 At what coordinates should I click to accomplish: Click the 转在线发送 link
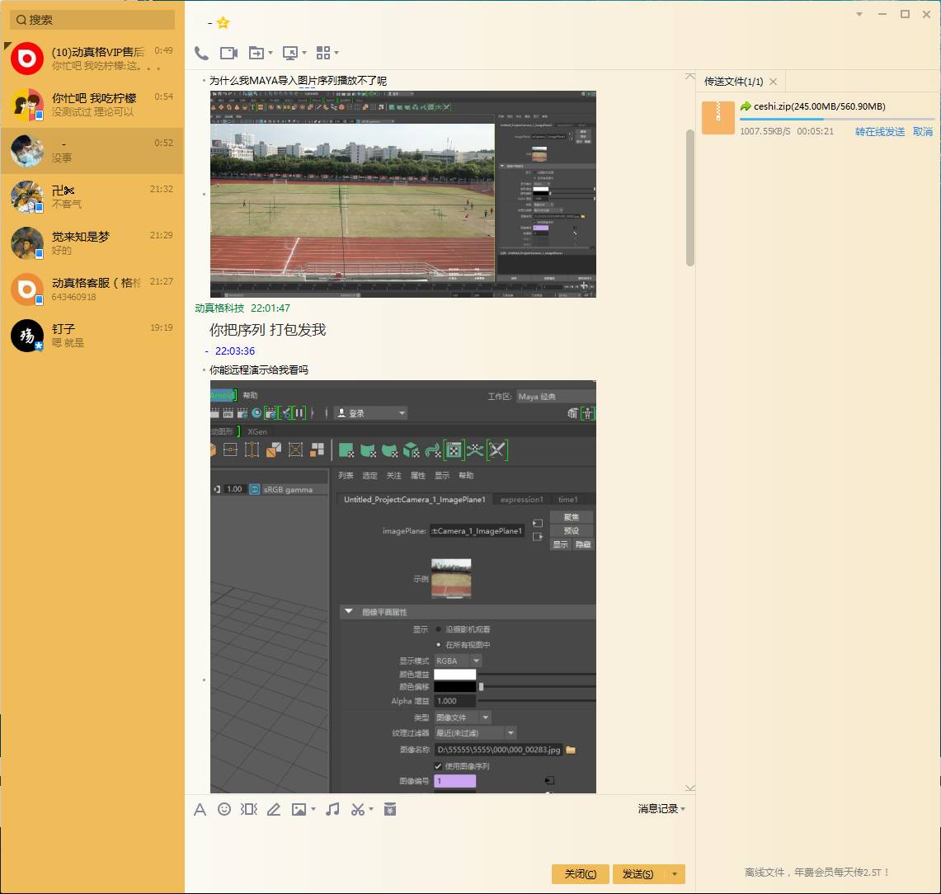880,131
